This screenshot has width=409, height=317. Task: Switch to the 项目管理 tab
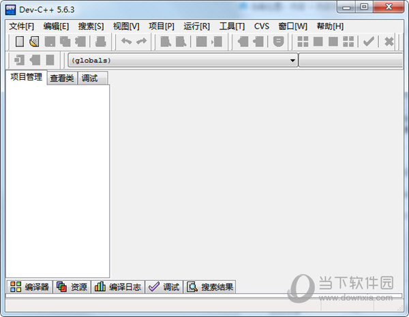(26, 77)
